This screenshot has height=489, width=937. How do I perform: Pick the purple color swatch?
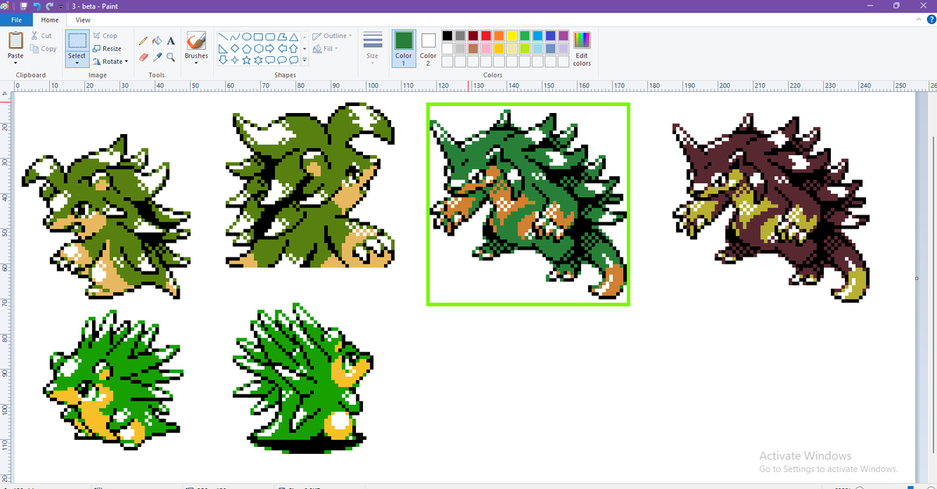[x=563, y=36]
